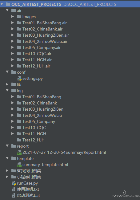Select Test03_HuaYingZiBen.air folder
This screenshot has width=140, height=200.
point(46,35)
